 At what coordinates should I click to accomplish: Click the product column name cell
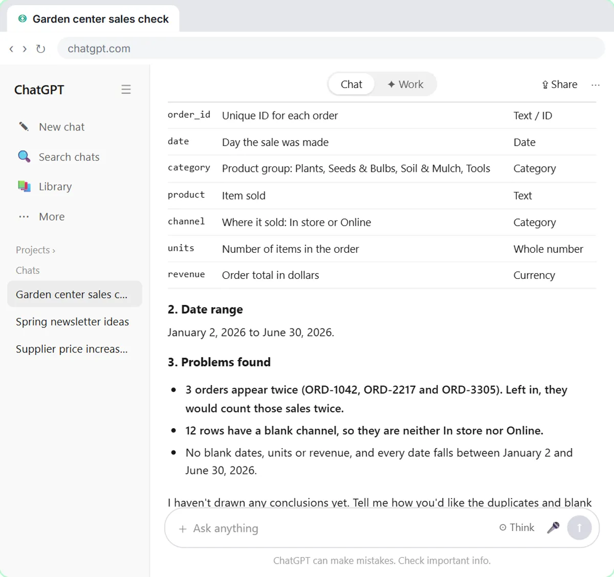point(186,195)
